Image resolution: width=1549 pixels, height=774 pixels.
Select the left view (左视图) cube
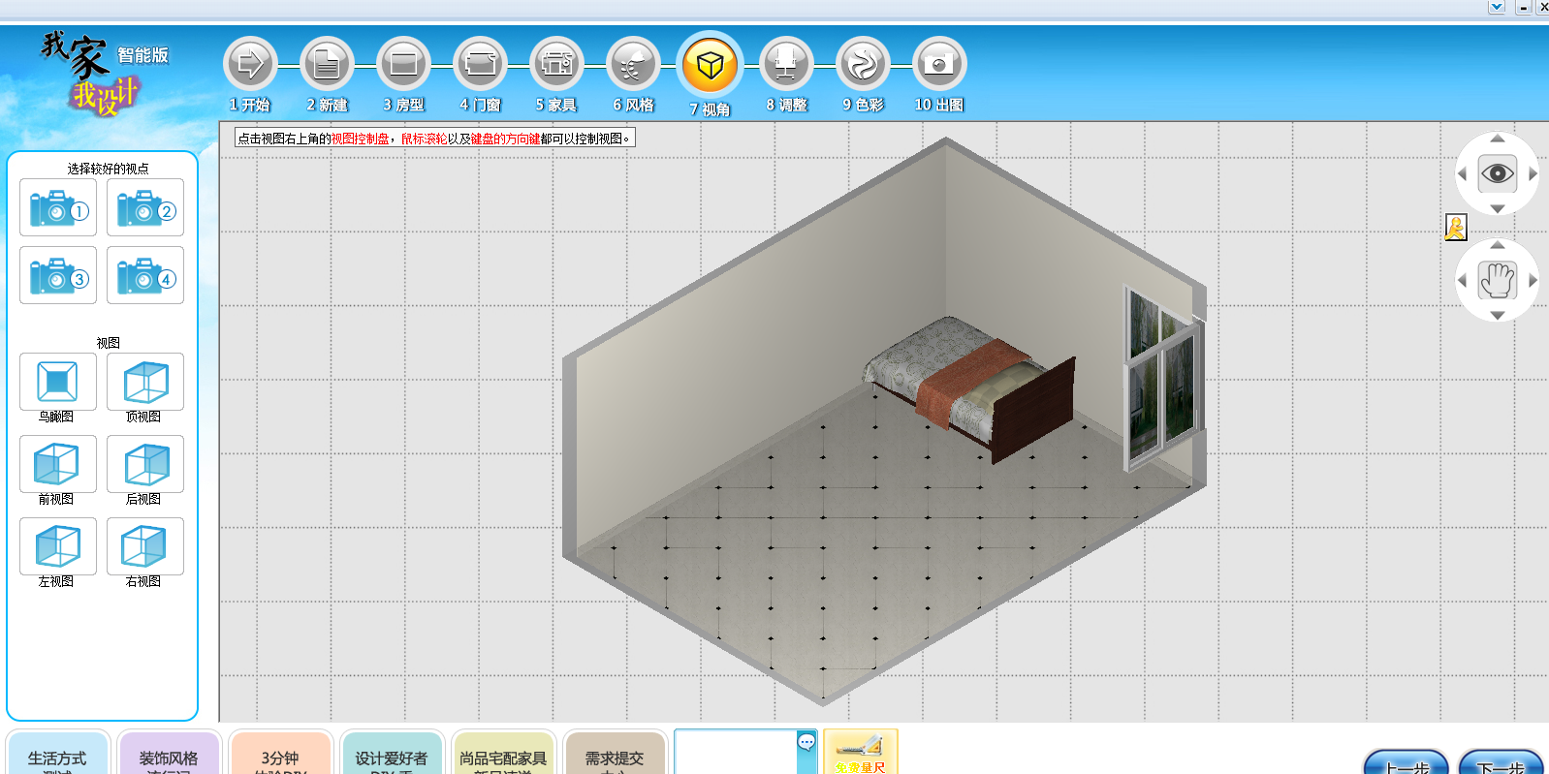tap(57, 546)
